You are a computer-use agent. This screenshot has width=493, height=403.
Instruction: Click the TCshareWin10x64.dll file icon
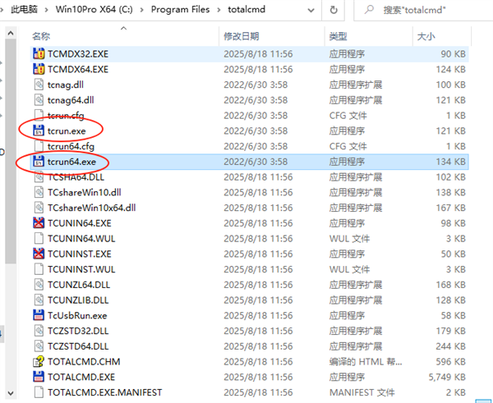(39, 208)
